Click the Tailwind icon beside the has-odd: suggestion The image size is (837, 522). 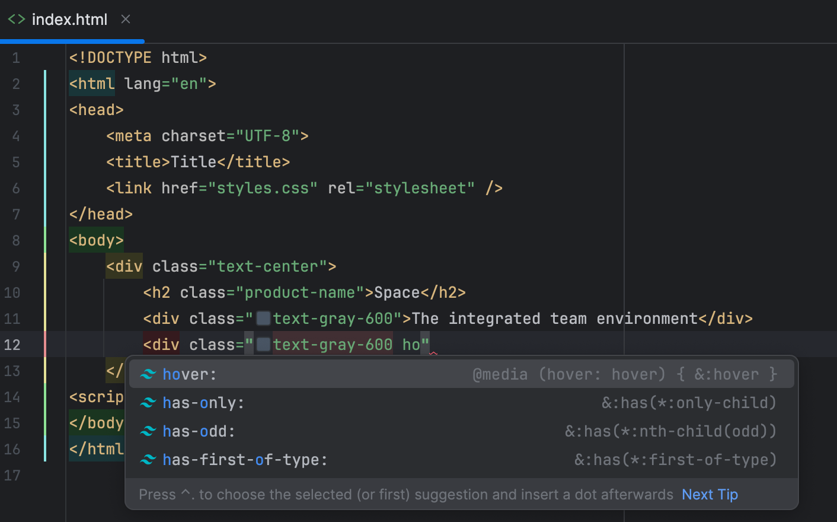pyautogui.click(x=148, y=431)
